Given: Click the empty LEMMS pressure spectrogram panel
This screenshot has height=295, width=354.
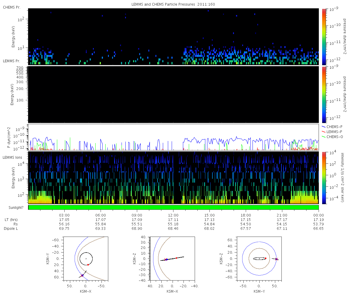Looking at the screenshot, I should tap(173, 94).
